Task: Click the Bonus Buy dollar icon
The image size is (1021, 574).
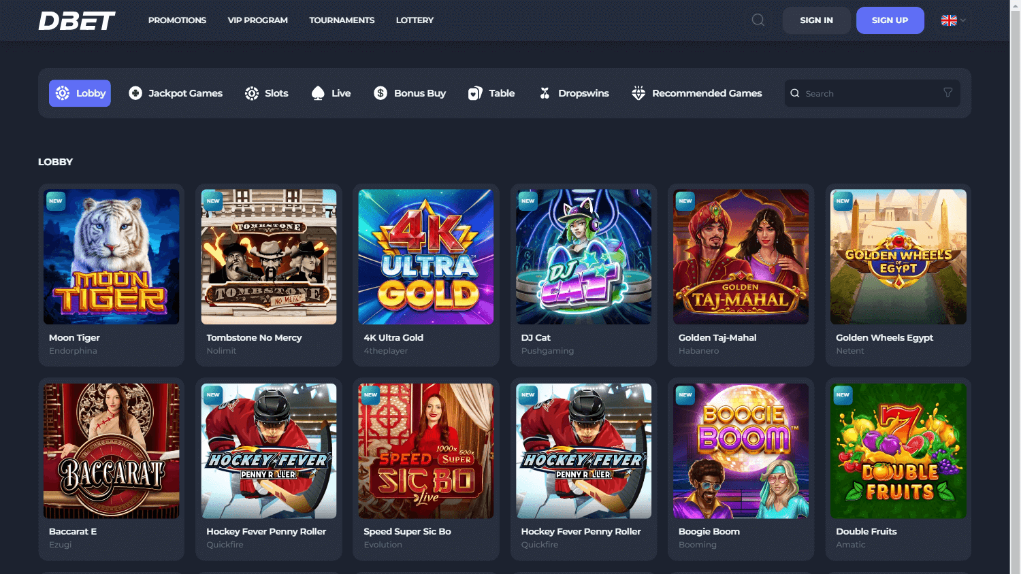Action: click(x=380, y=93)
